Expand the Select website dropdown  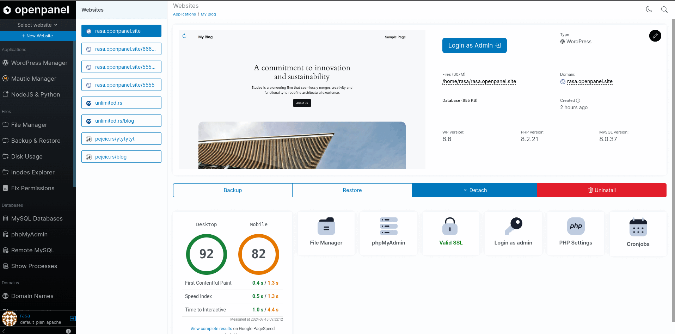37,25
